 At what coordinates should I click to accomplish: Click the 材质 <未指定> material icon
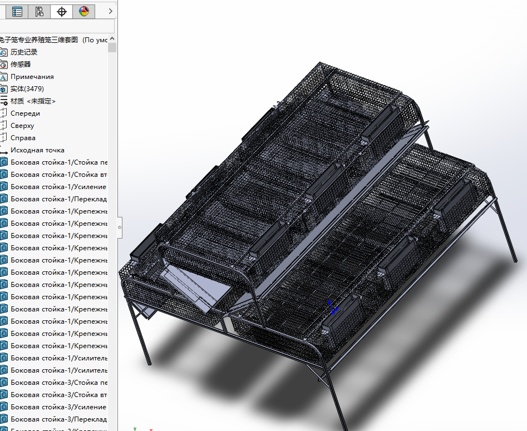(3, 101)
